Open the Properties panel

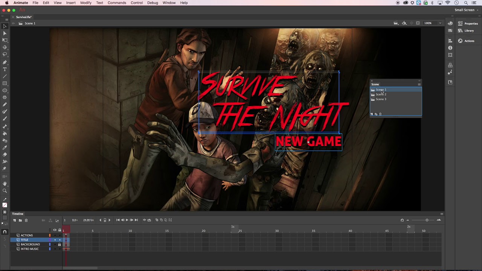pos(468,23)
